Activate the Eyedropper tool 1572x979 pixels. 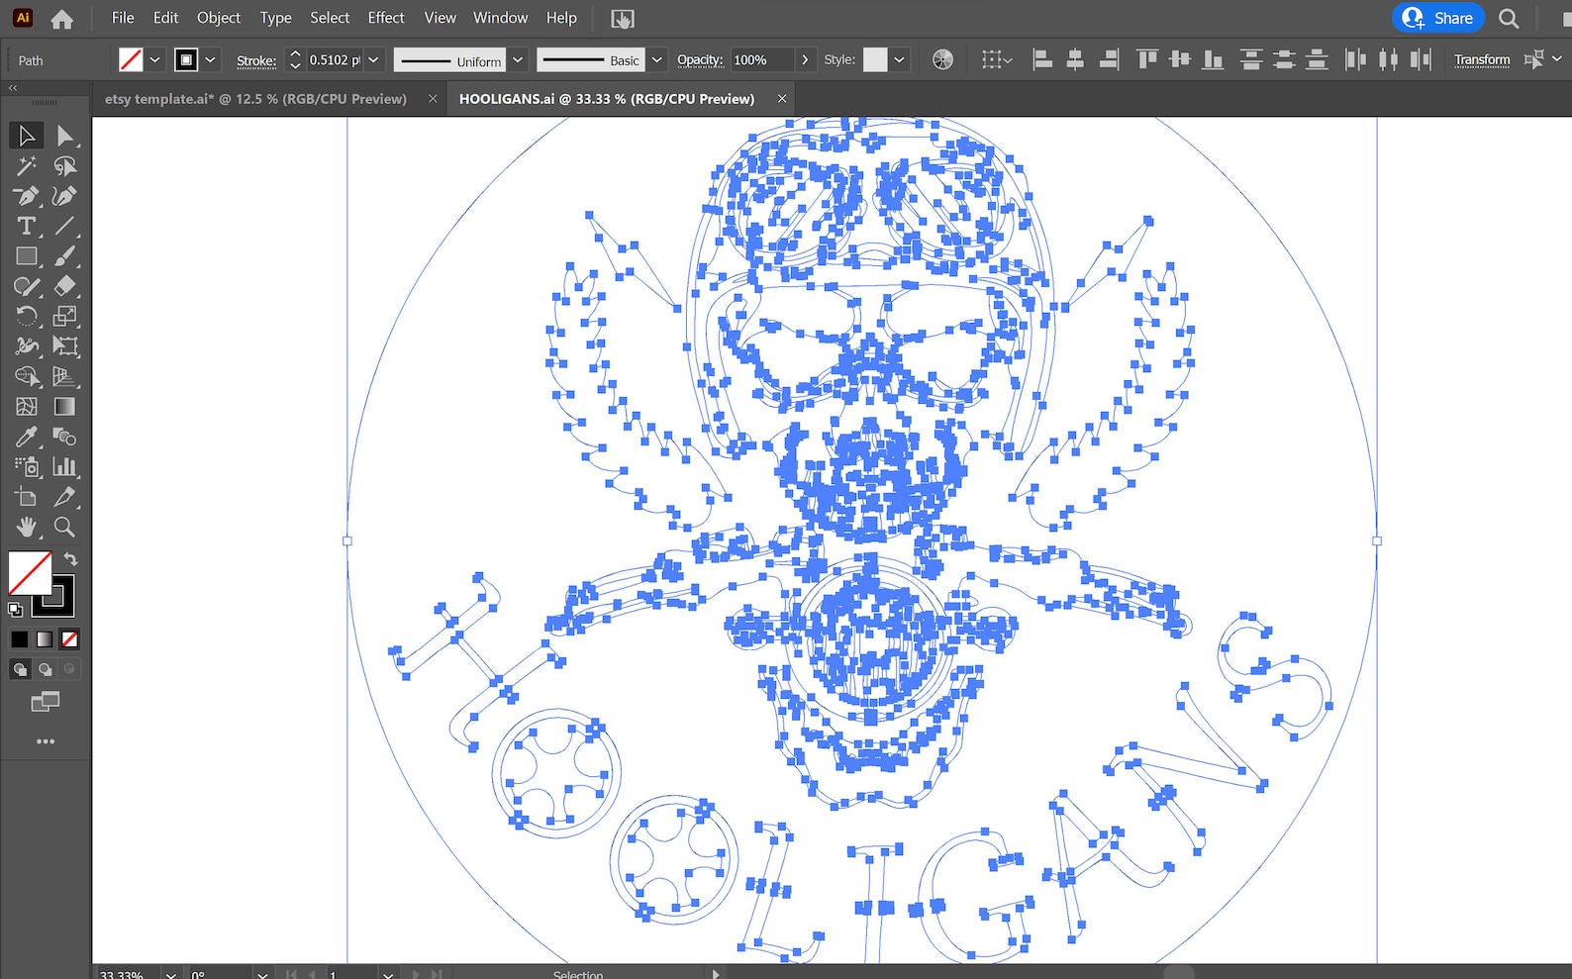coord(26,437)
